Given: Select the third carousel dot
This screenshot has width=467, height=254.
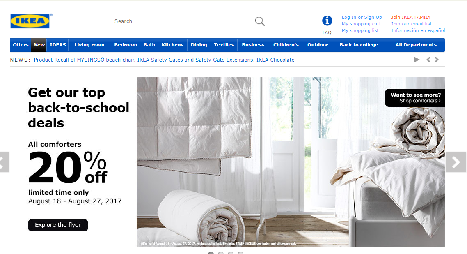Looking at the screenshot, I should pyautogui.click(x=231, y=253).
